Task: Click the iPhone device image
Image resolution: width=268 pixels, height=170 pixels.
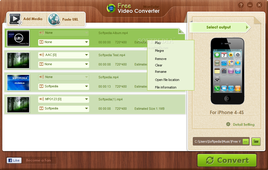Action: pyautogui.click(x=227, y=71)
